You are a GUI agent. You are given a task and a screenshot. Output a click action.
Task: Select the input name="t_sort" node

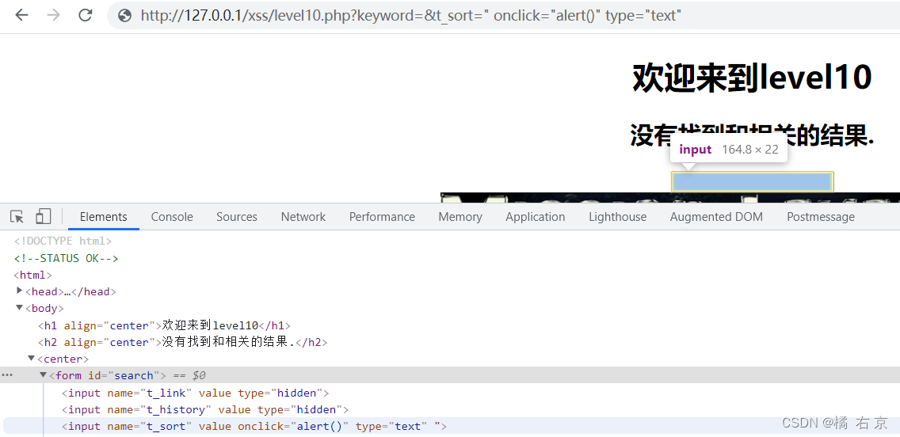(x=254, y=426)
